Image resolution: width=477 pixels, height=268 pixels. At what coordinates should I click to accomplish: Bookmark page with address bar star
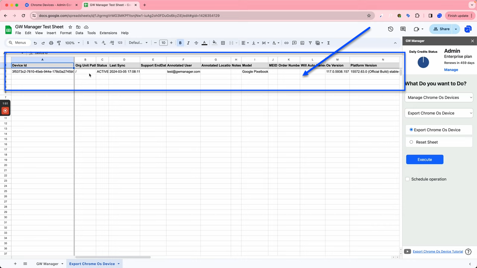[369, 16]
